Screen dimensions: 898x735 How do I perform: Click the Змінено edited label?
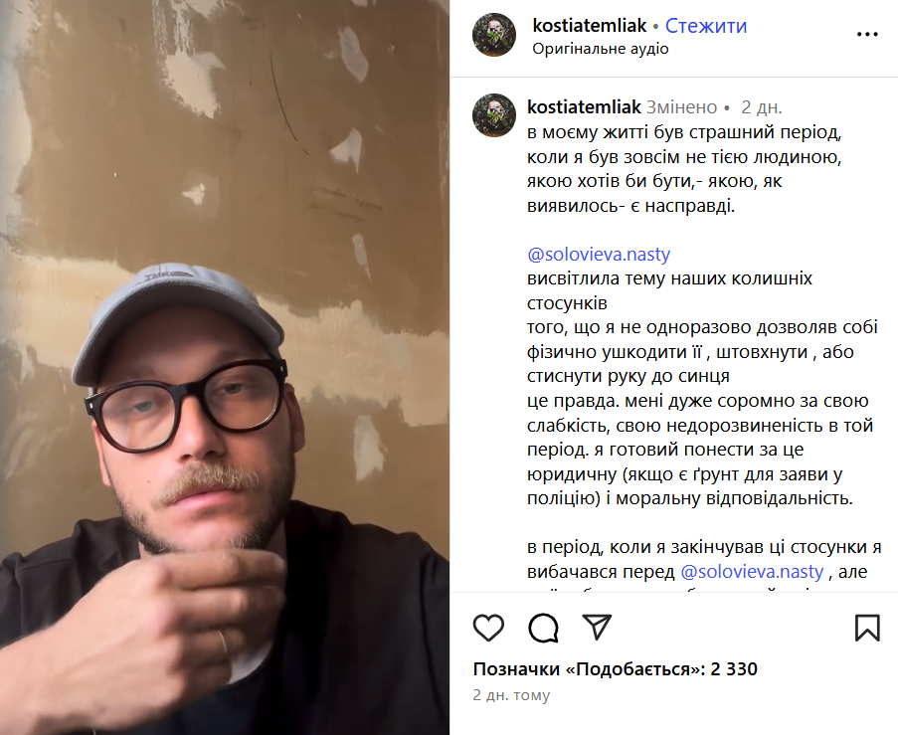pos(681,107)
